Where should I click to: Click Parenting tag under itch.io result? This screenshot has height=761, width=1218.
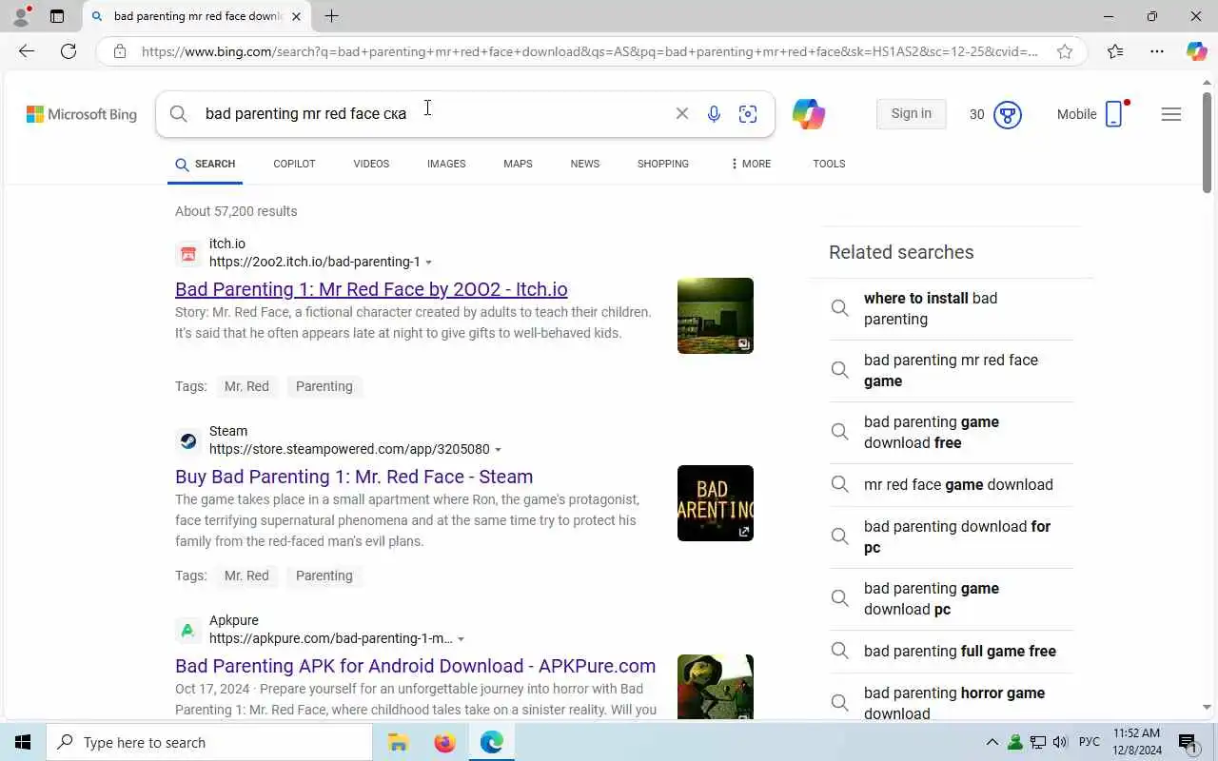pos(324,386)
